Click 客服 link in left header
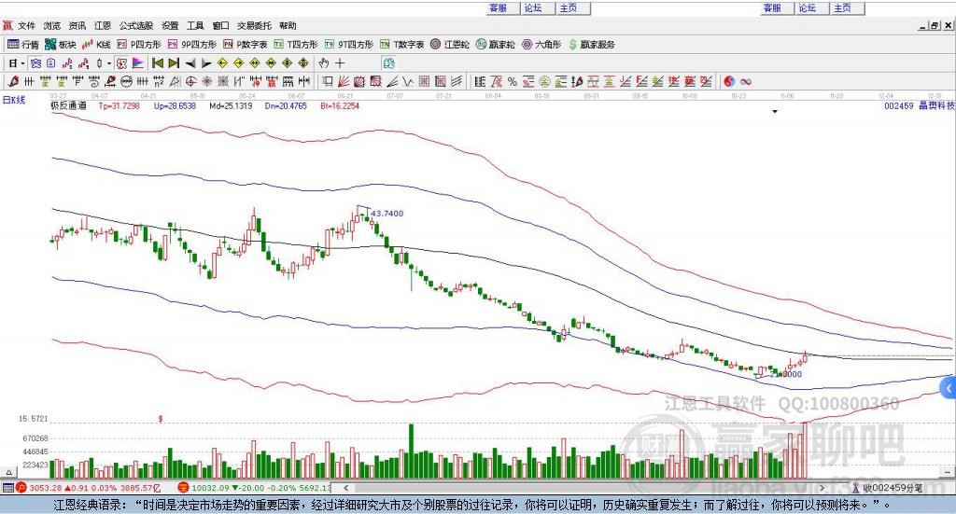The height and width of the screenshot is (514, 956). [499, 7]
